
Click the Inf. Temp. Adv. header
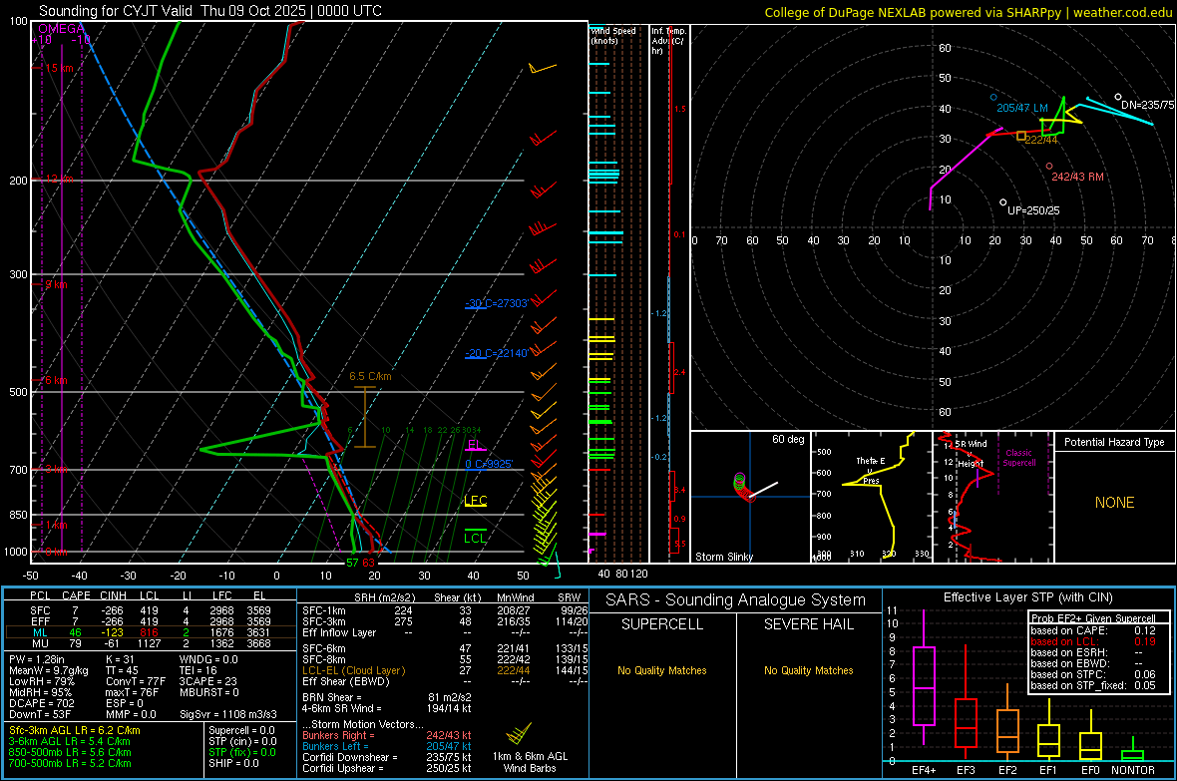click(x=669, y=41)
